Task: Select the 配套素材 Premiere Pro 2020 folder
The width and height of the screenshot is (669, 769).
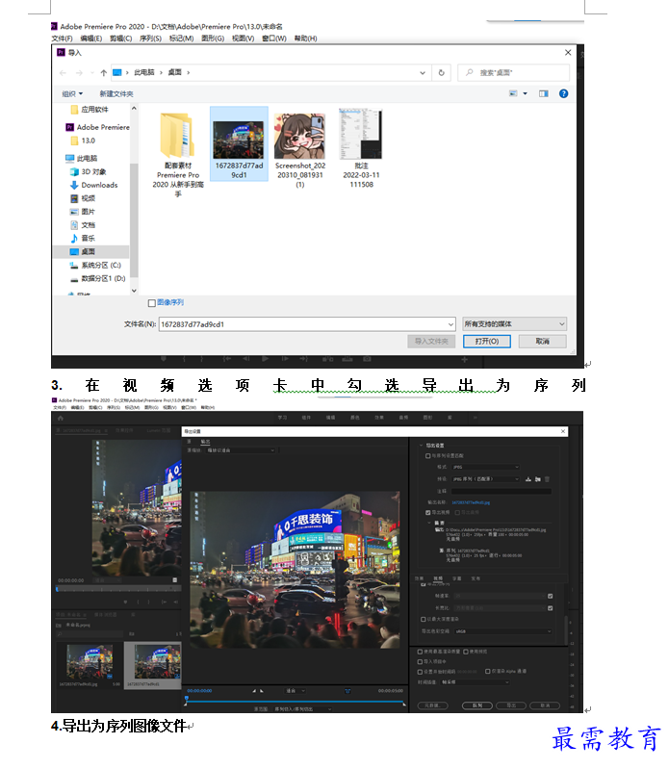Action: [178, 155]
